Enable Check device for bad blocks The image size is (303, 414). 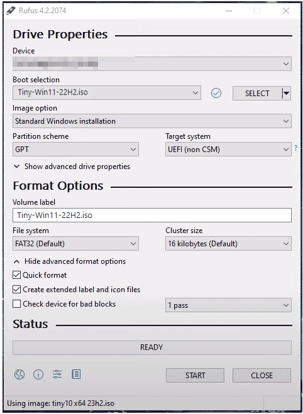(16, 304)
